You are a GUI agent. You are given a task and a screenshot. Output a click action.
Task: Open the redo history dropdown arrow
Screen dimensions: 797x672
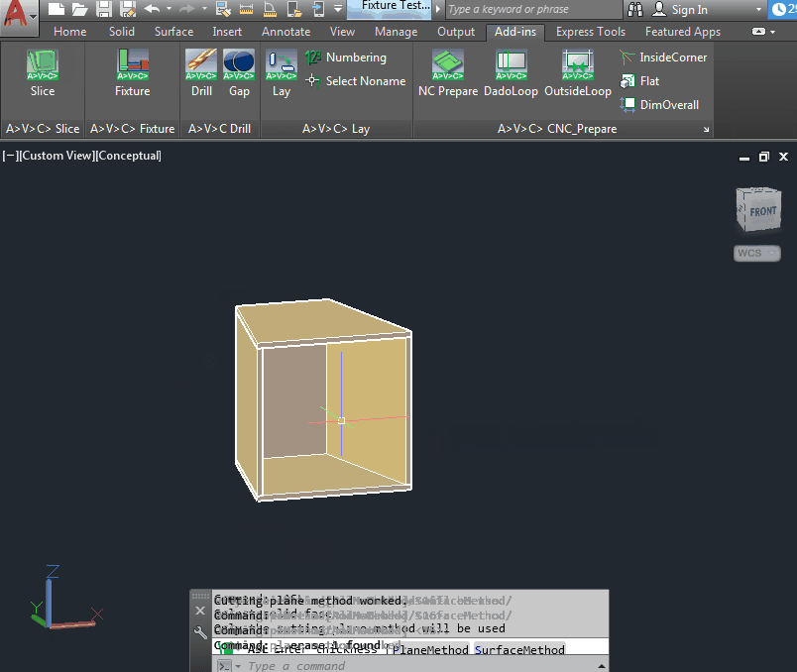click(204, 9)
